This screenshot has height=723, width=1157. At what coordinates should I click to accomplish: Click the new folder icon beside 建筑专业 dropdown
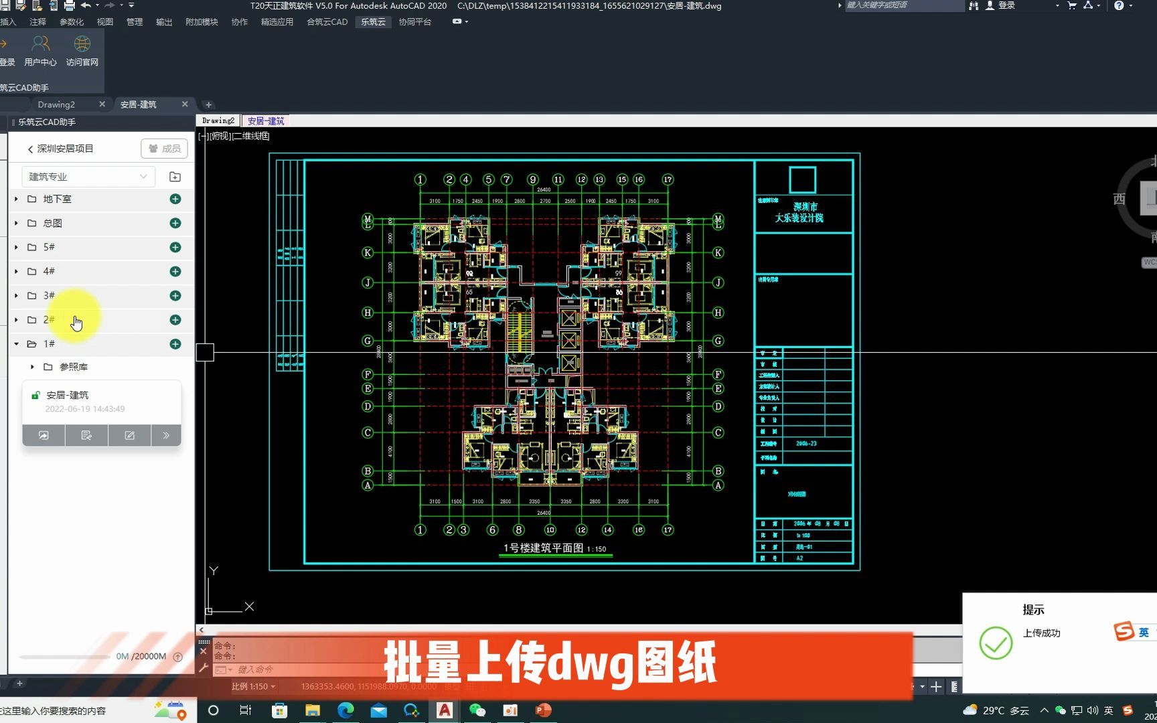(175, 176)
